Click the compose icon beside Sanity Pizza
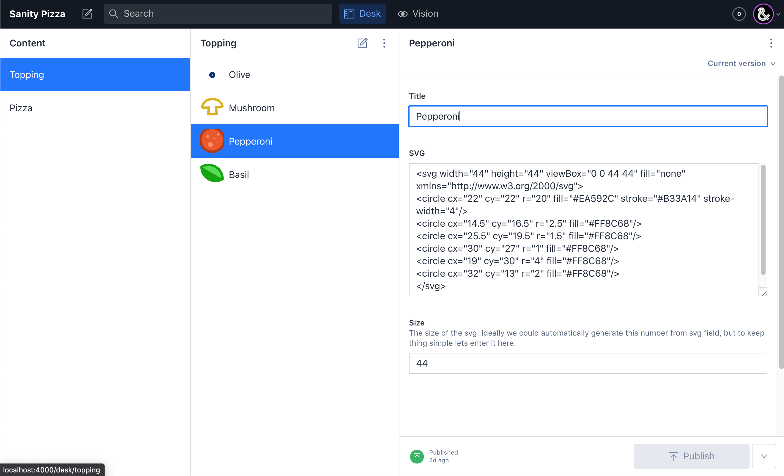Viewport: 784px width, 476px height. click(x=87, y=14)
